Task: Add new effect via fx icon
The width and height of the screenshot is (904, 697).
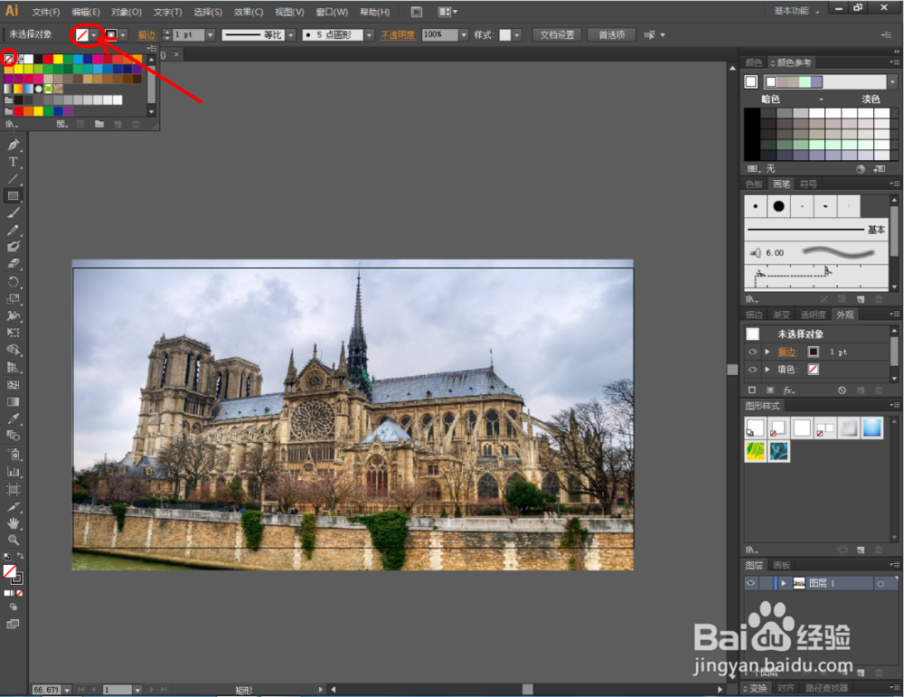Action: click(x=788, y=391)
